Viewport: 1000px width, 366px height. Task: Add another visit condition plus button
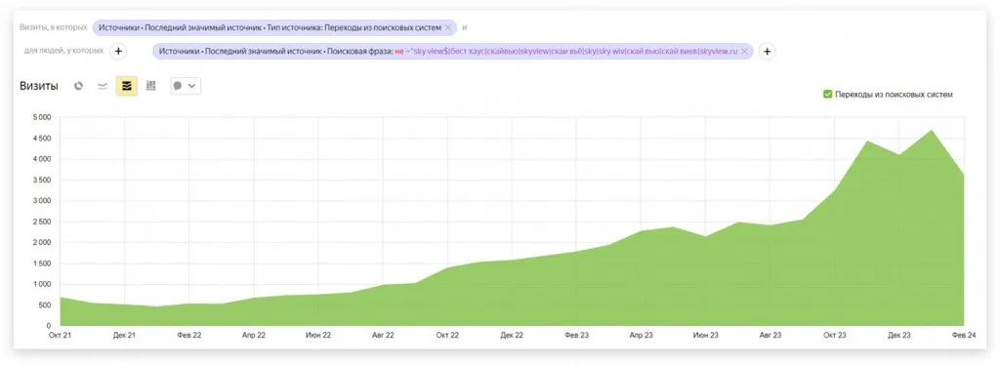[768, 52]
